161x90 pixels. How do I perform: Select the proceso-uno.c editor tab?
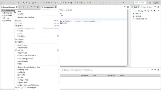tap(49, 7)
